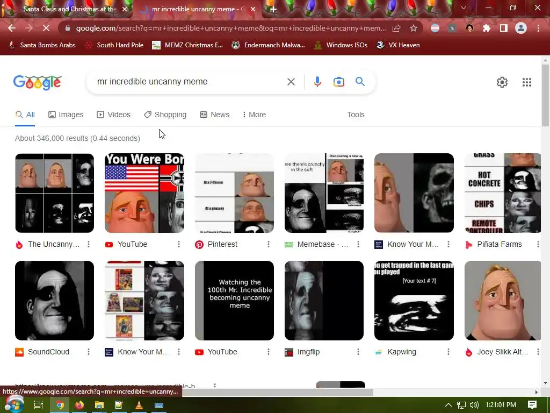Open a new browser tab
This screenshot has height=413, width=550.
coord(273,9)
